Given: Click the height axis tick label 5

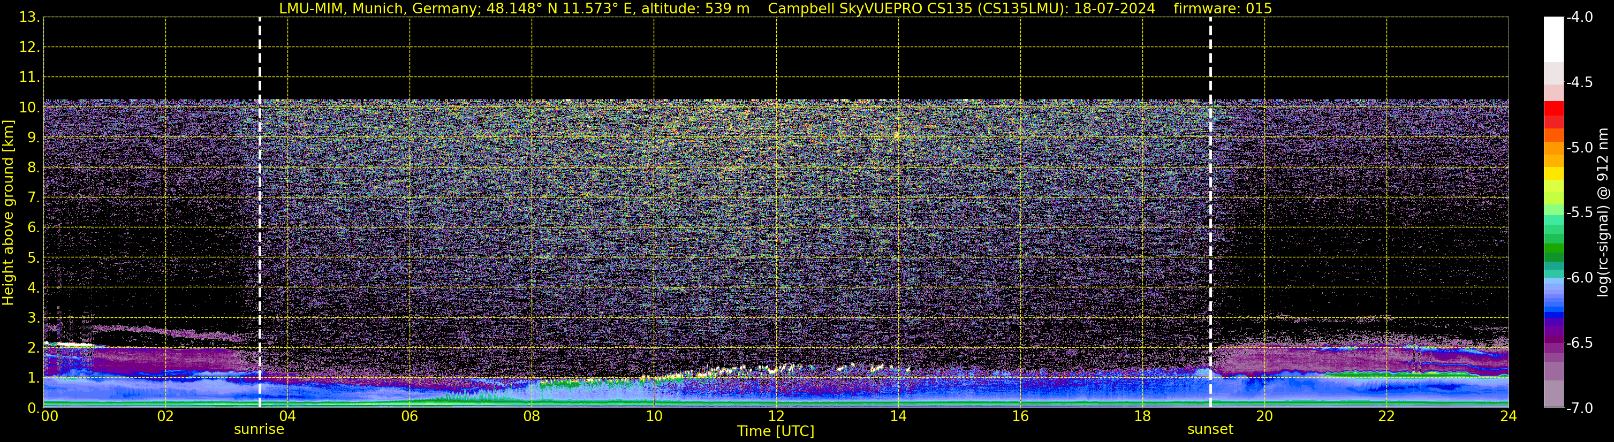Looking at the screenshot, I should (33, 258).
